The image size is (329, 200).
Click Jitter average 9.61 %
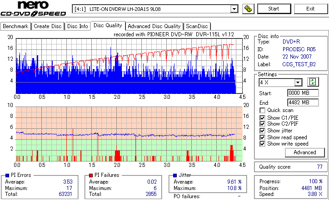(x=234, y=182)
